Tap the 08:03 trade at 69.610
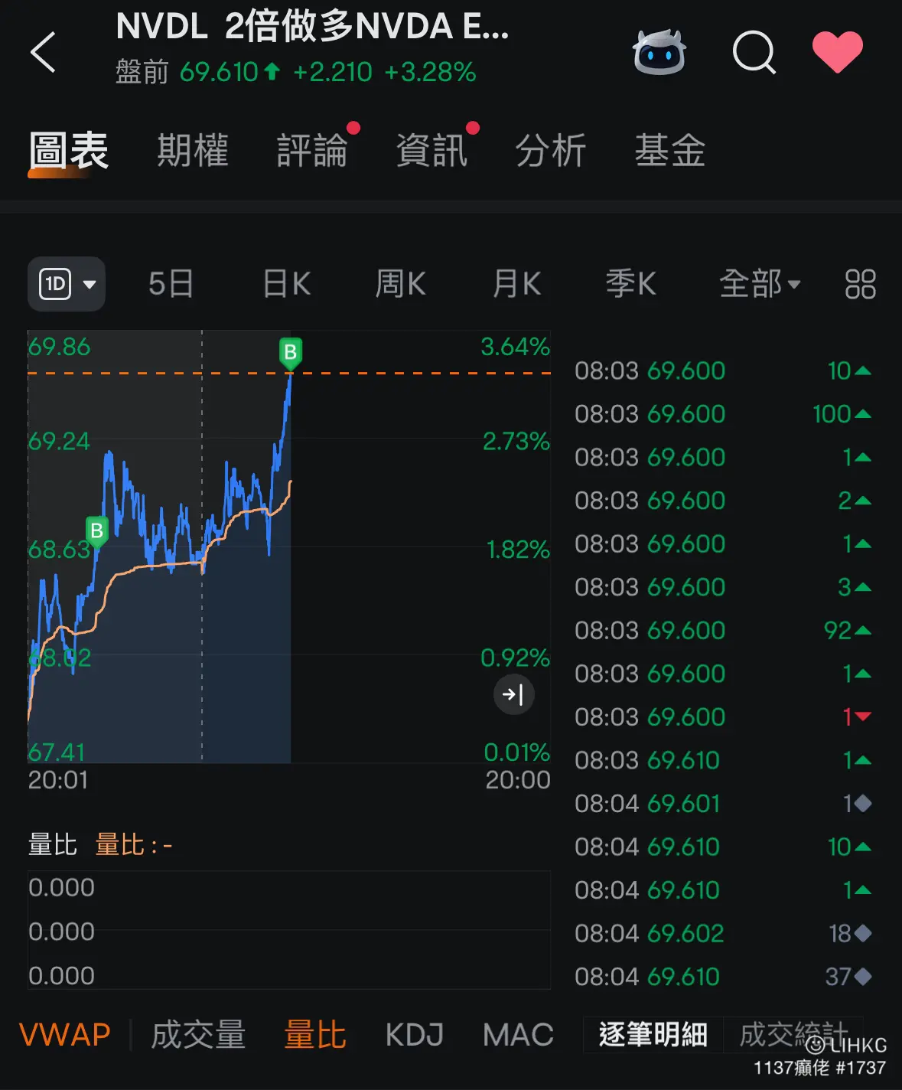 pos(723,760)
